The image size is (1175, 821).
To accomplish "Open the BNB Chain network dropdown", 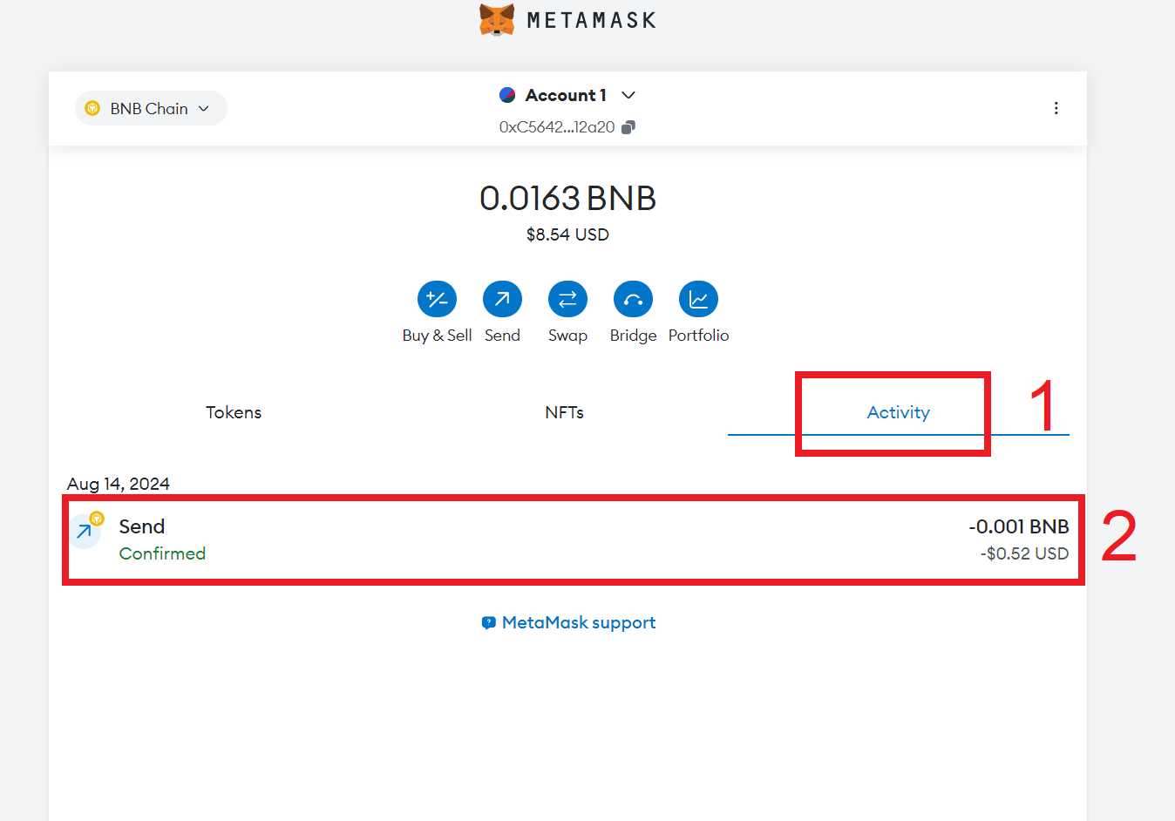I will click(x=151, y=108).
